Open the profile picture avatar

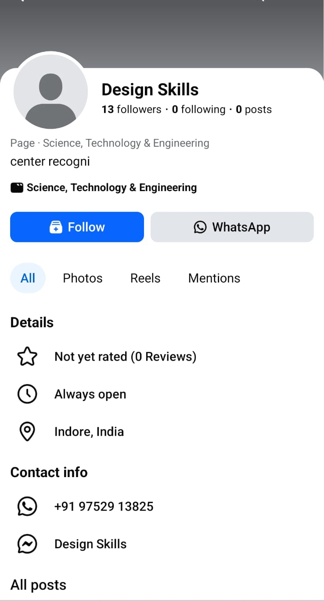(x=50, y=92)
